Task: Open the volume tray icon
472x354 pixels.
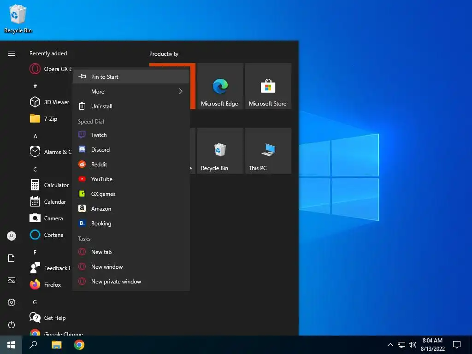Action: click(x=413, y=345)
